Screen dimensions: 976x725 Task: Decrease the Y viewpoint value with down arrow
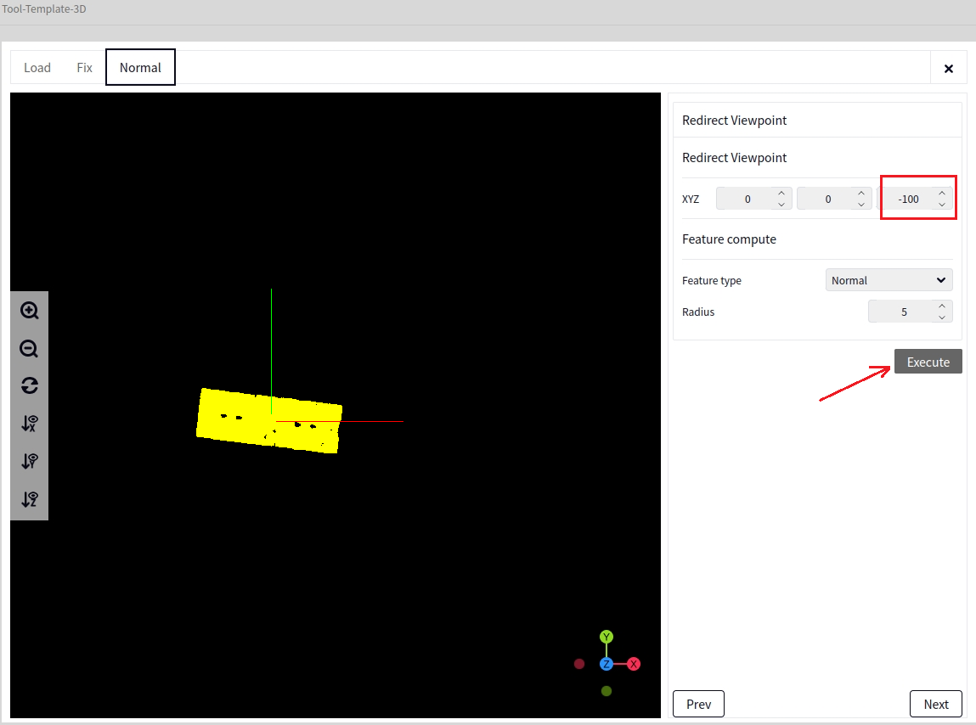coord(861,204)
